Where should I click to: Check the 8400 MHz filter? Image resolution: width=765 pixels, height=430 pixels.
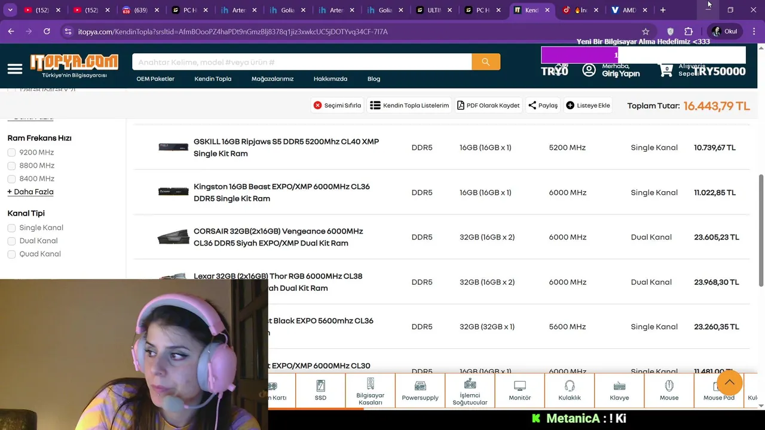(11, 179)
